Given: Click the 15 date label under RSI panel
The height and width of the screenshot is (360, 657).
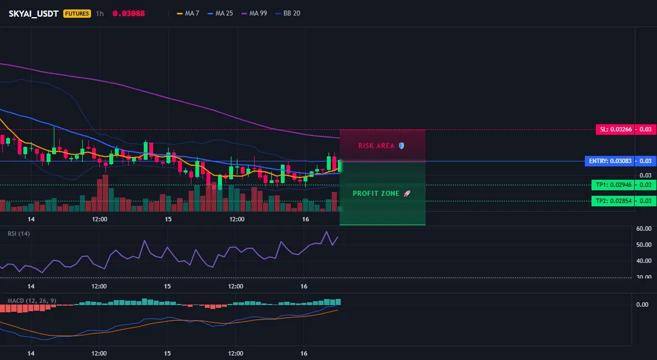Looking at the screenshot, I should pyautogui.click(x=167, y=286).
